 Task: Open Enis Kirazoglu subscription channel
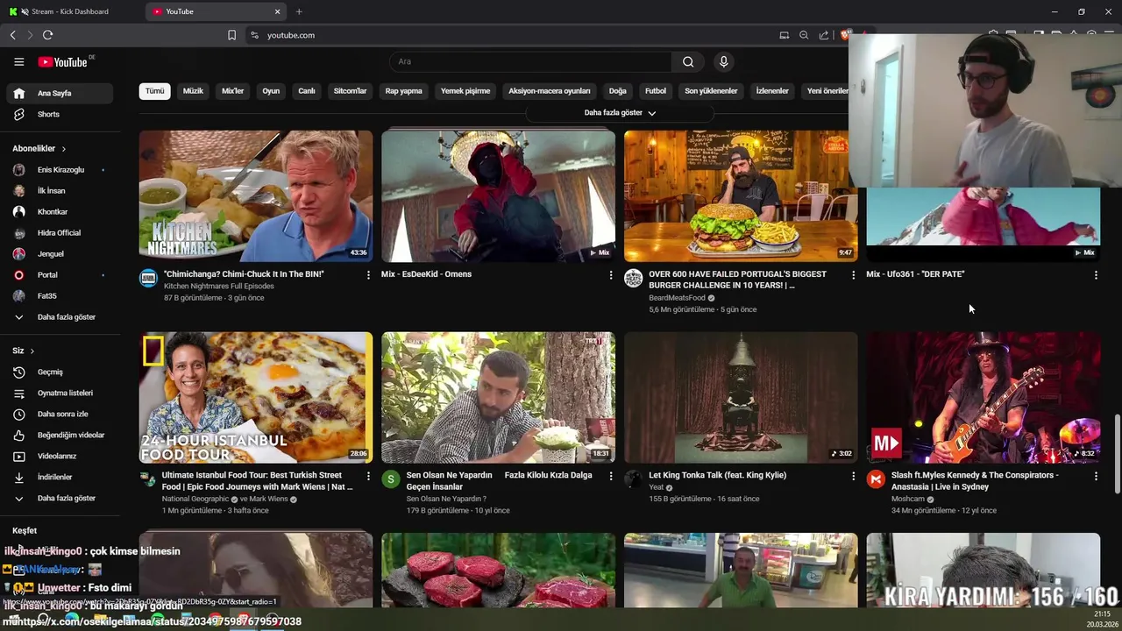(60, 169)
